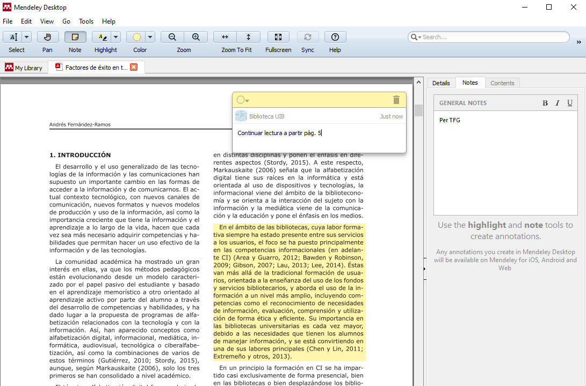Click the yellow highlighted paragraph
Screen dimensions: 586x386
(289, 292)
